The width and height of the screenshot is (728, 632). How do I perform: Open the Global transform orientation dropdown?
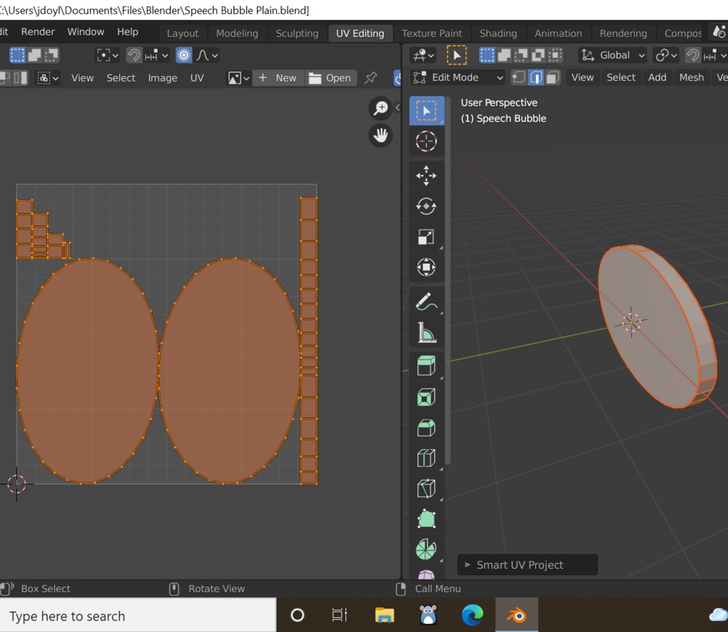(x=613, y=55)
